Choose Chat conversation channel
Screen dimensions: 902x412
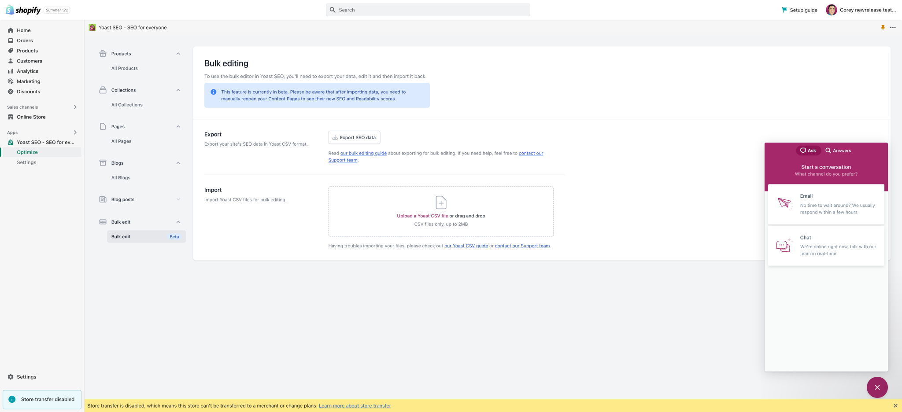click(x=826, y=246)
